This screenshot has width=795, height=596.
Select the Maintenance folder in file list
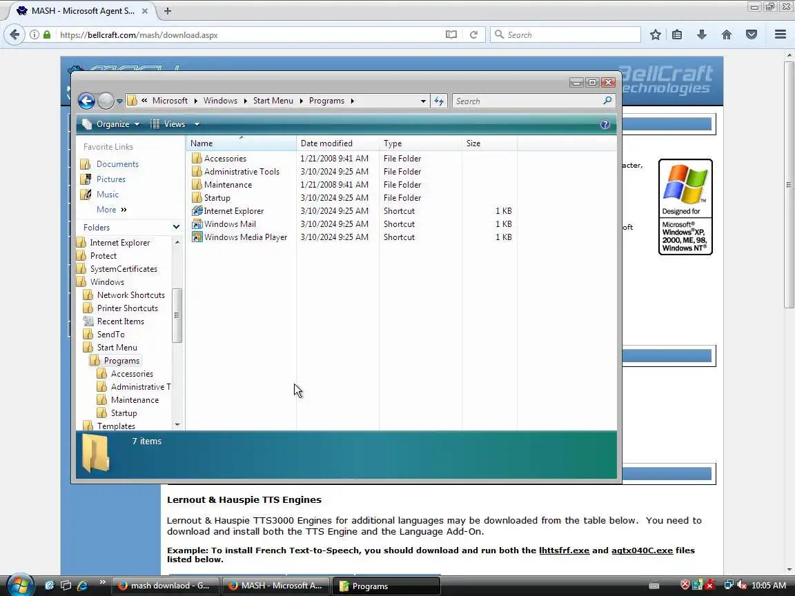228,185
